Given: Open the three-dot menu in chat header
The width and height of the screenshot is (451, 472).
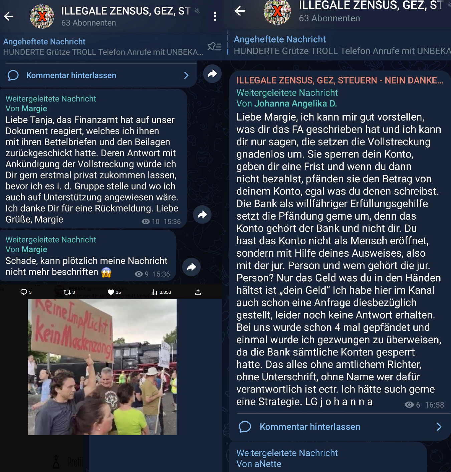Looking at the screenshot, I should (215, 16).
